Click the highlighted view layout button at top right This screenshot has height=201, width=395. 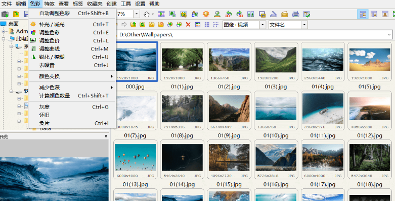coord(363,14)
